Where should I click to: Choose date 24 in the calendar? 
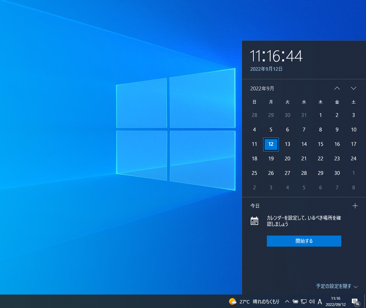(354, 159)
